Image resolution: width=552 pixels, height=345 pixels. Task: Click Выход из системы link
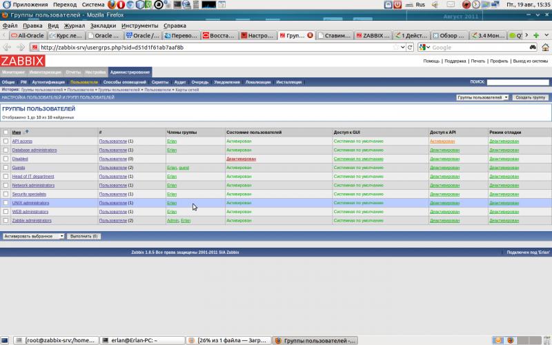click(530, 61)
